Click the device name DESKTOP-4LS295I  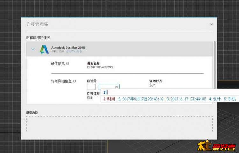pos(100,67)
